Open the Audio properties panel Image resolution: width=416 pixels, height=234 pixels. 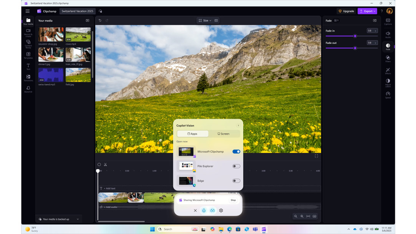(388, 35)
